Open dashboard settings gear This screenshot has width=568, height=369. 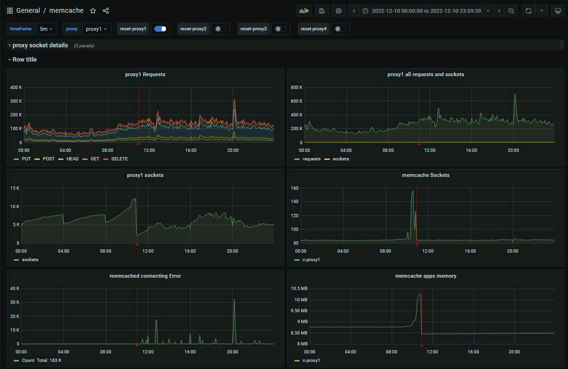[x=338, y=11]
